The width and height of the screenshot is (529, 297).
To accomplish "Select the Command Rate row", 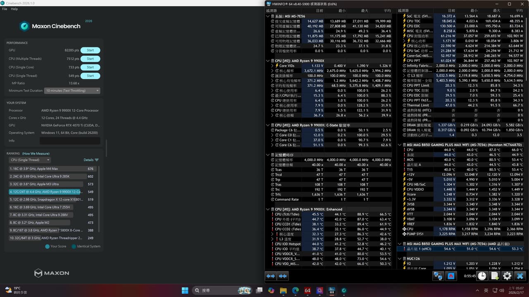I will coord(331,199).
